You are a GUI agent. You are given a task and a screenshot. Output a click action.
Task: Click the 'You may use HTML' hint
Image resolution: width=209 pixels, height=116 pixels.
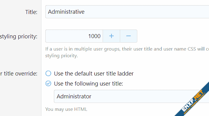tap(66, 109)
